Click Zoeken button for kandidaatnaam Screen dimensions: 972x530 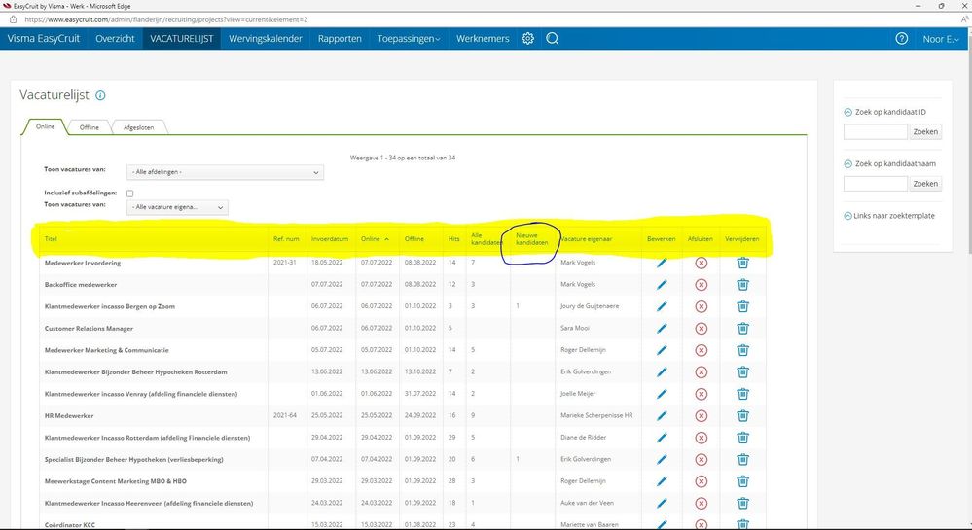925,184
